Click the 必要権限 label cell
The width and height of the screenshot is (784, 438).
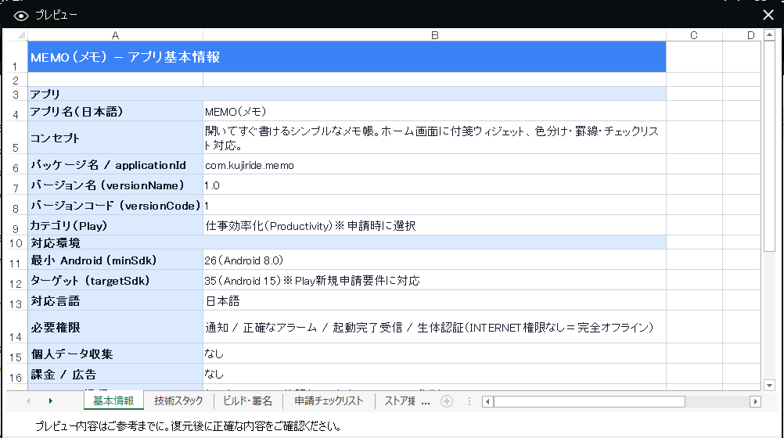pyautogui.click(x=115, y=327)
